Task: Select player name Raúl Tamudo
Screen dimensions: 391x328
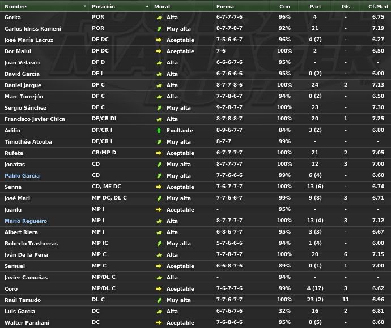Action: [23, 300]
